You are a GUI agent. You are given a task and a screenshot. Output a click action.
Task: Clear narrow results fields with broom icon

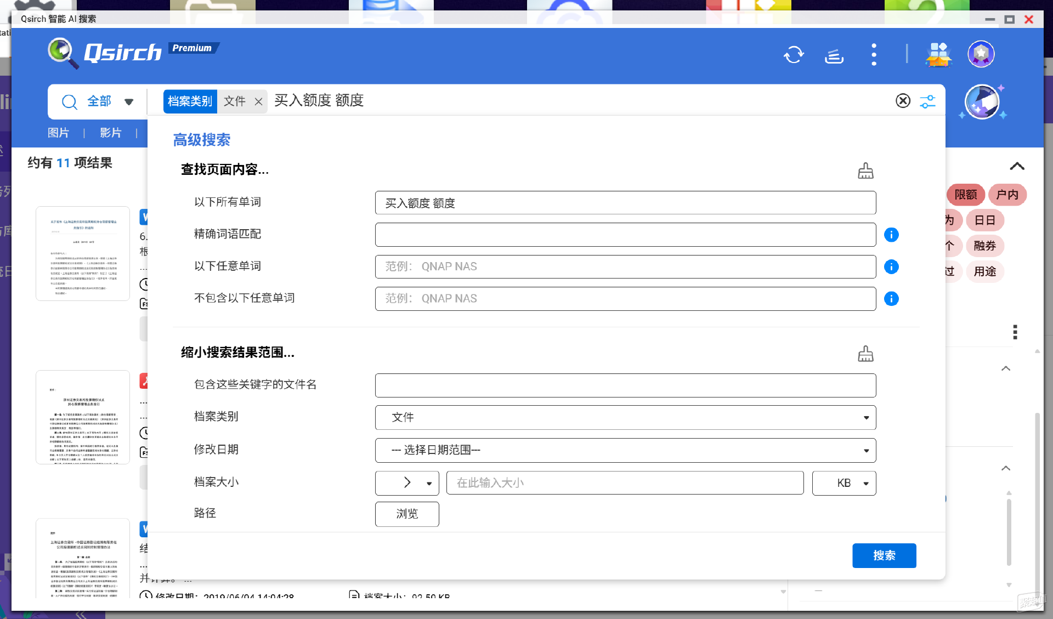pyautogui.click(x=865, y=354)
